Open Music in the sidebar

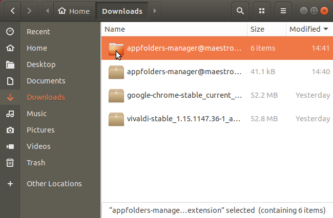[x=36, y=114]
